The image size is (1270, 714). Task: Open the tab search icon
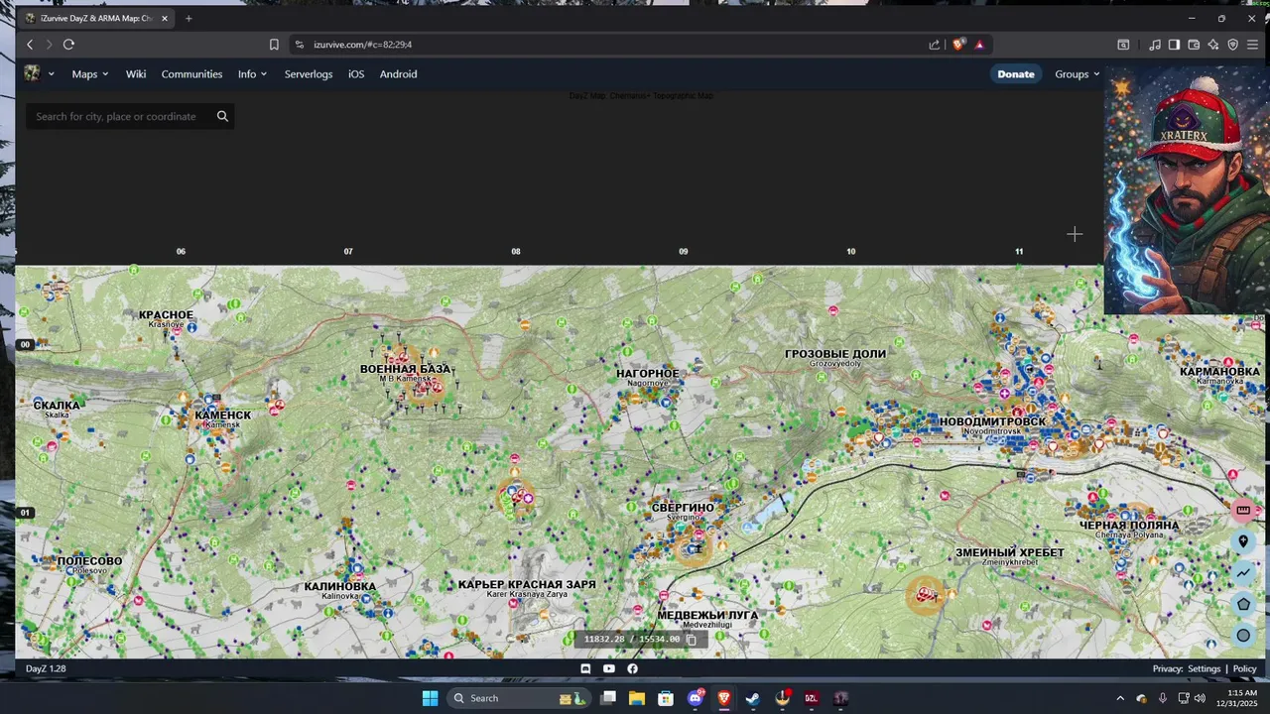tap(1123, 45)
